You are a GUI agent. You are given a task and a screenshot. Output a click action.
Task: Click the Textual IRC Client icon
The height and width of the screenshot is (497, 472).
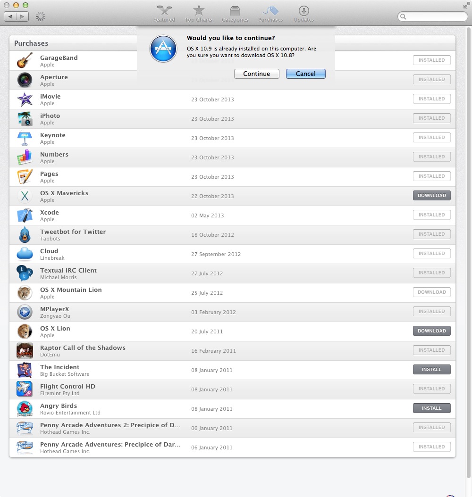point(25,273)
